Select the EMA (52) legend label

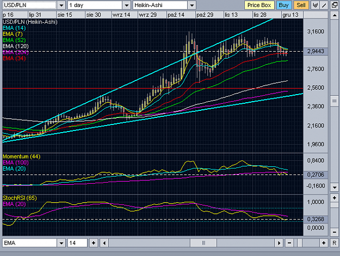(14, 40)
